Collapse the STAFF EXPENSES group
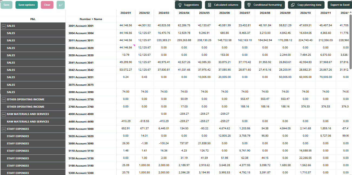The width and height of the screenshot is (352, 175). [4, 129]
